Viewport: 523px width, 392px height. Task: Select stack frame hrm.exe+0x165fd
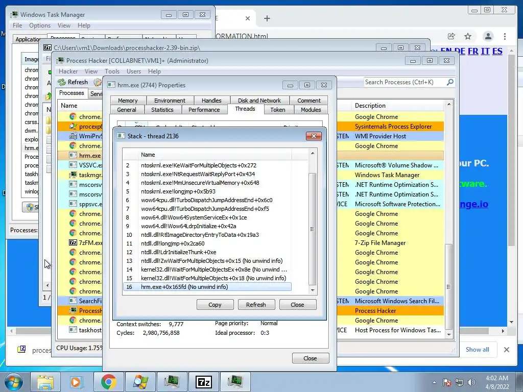[207, 287]
